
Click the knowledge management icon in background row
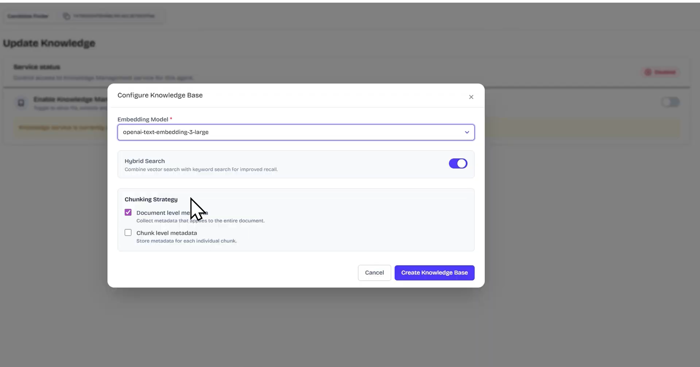(x=21, y=103)
